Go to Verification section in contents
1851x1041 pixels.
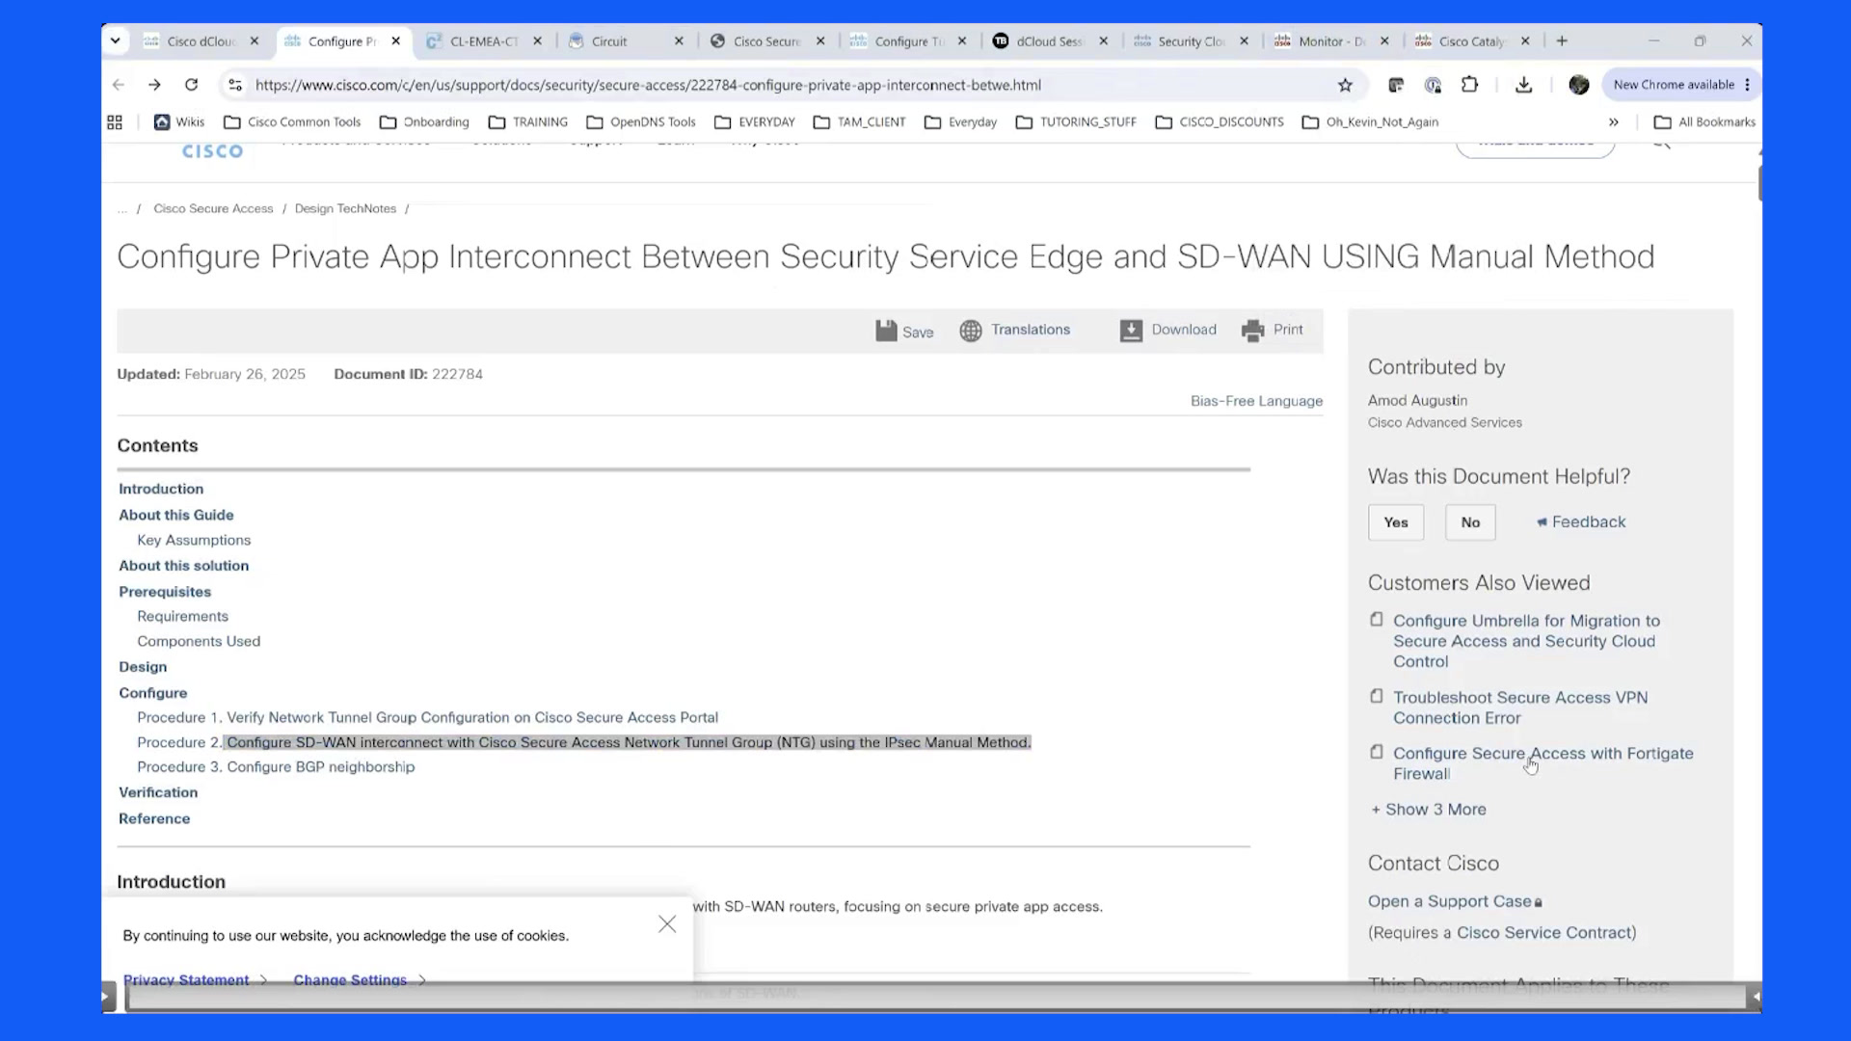coord(158,792)
